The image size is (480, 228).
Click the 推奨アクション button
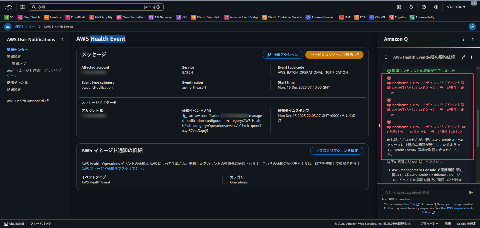coord(283,55)
